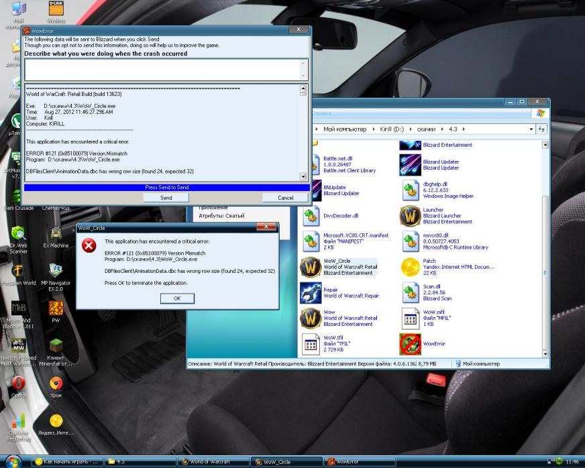
Task: Open the Opera desktop shortcut
Action: pos(19,384)
